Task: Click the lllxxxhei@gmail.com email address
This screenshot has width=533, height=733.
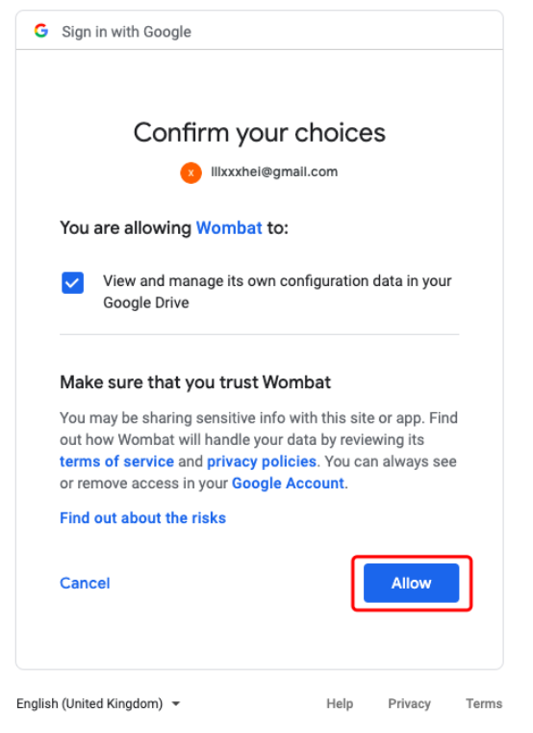Action: pyautogui.click(x=274, y=172)
